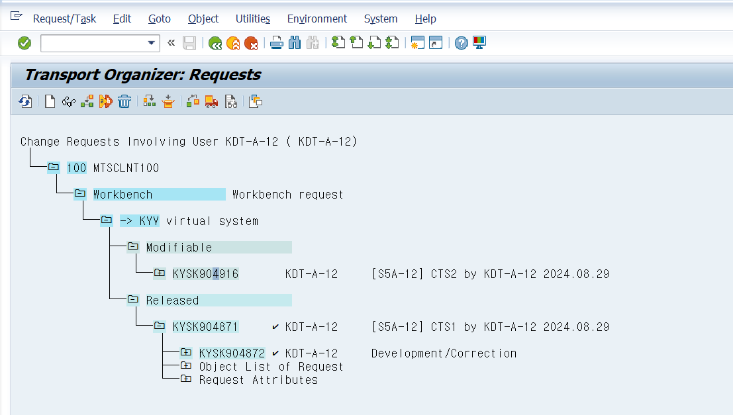Click the Modifiable status label
Image resolution: width=733 pixels, height=415 pixels.
coord(219,248)
